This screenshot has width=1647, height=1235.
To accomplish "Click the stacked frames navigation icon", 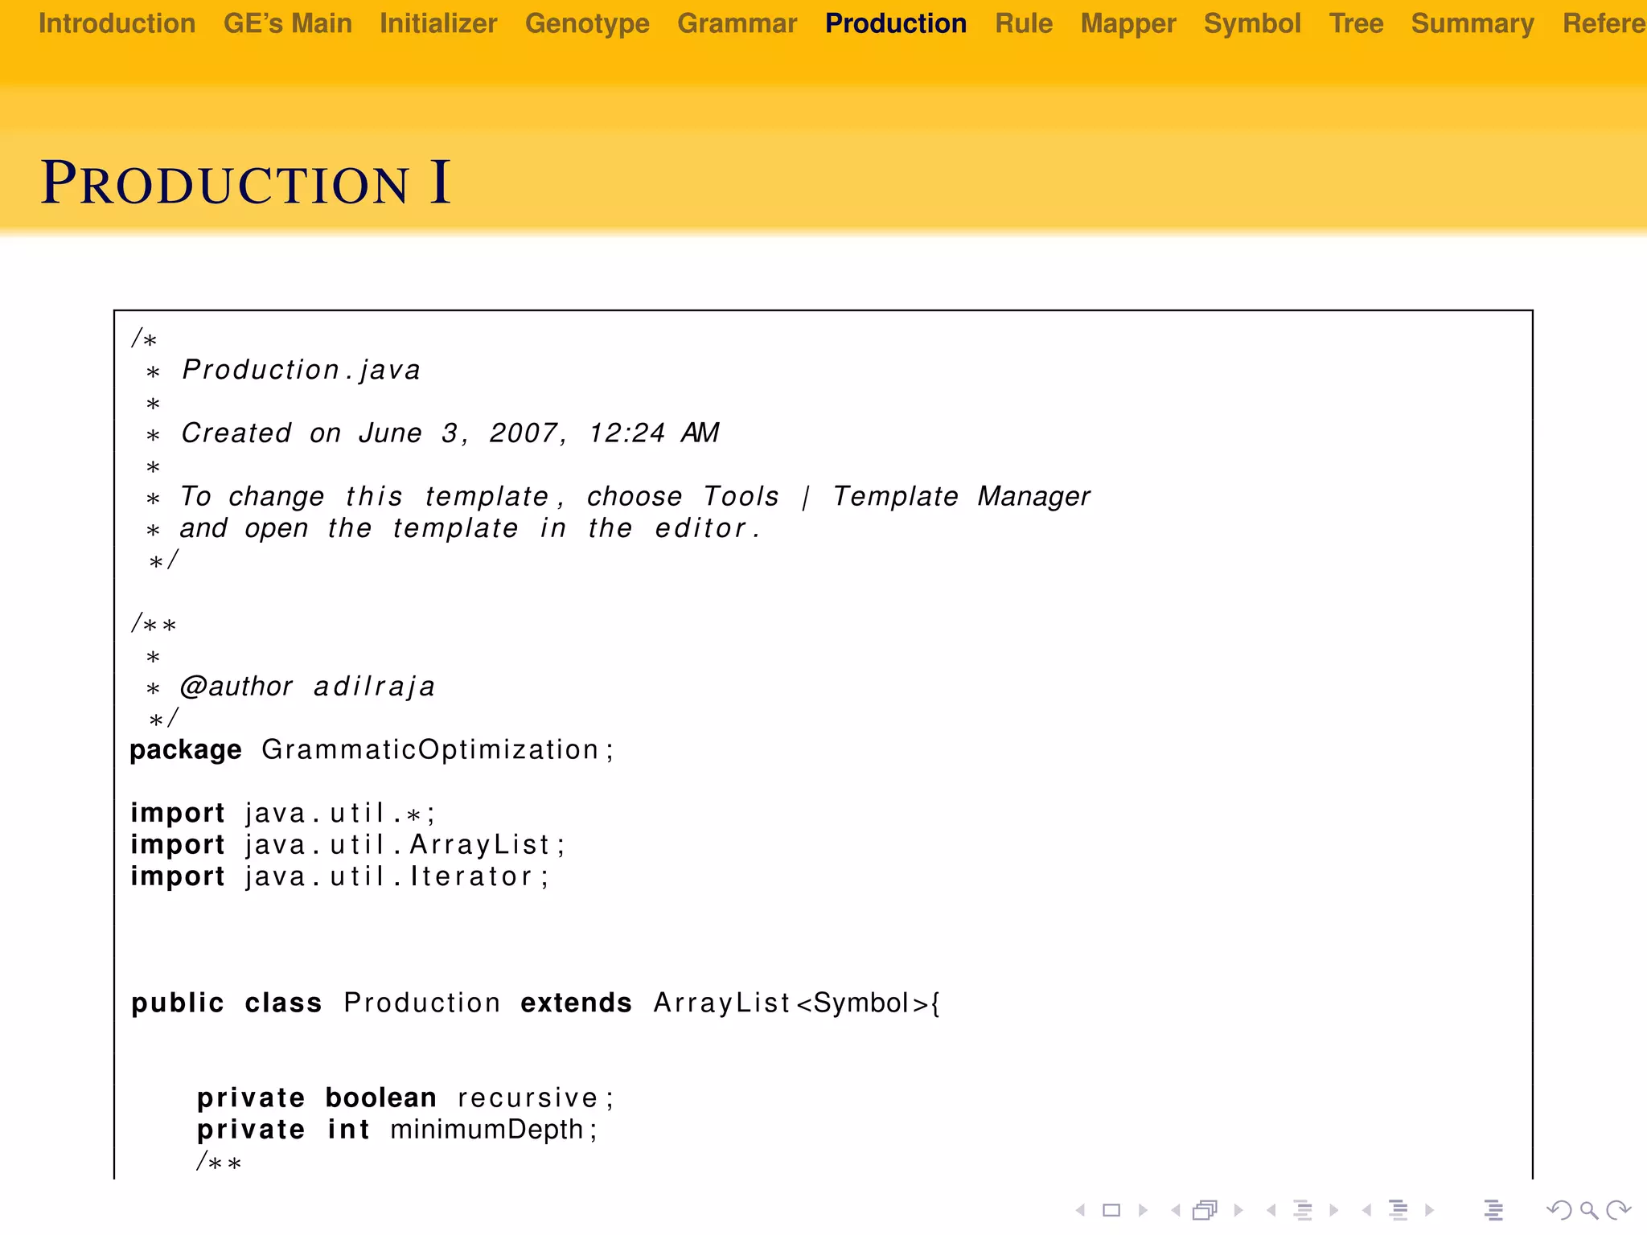I will coord(1205,1210).
